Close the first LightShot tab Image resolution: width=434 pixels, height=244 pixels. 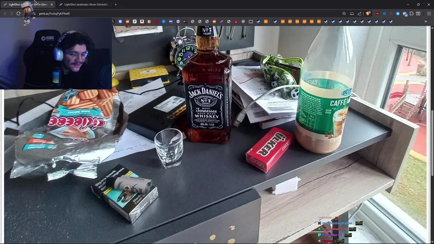[x=52, y=4]
